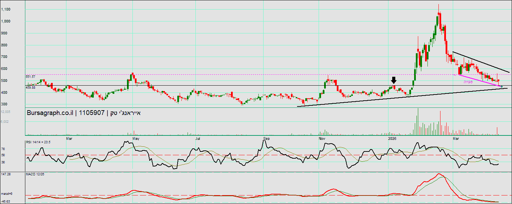
Task: Jump to the Nov date label
Action: point(322,139)
